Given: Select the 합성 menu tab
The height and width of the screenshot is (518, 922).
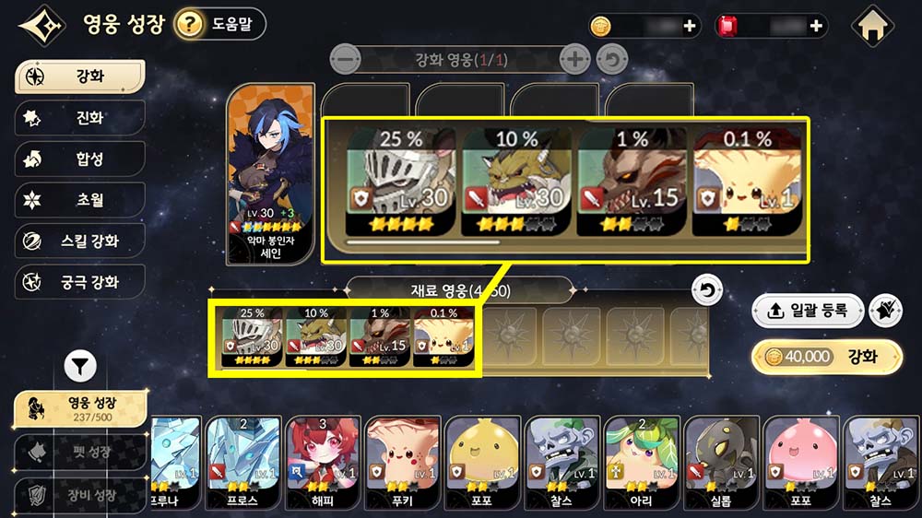Looking at the screenshot, I should [x=80, y=159].
